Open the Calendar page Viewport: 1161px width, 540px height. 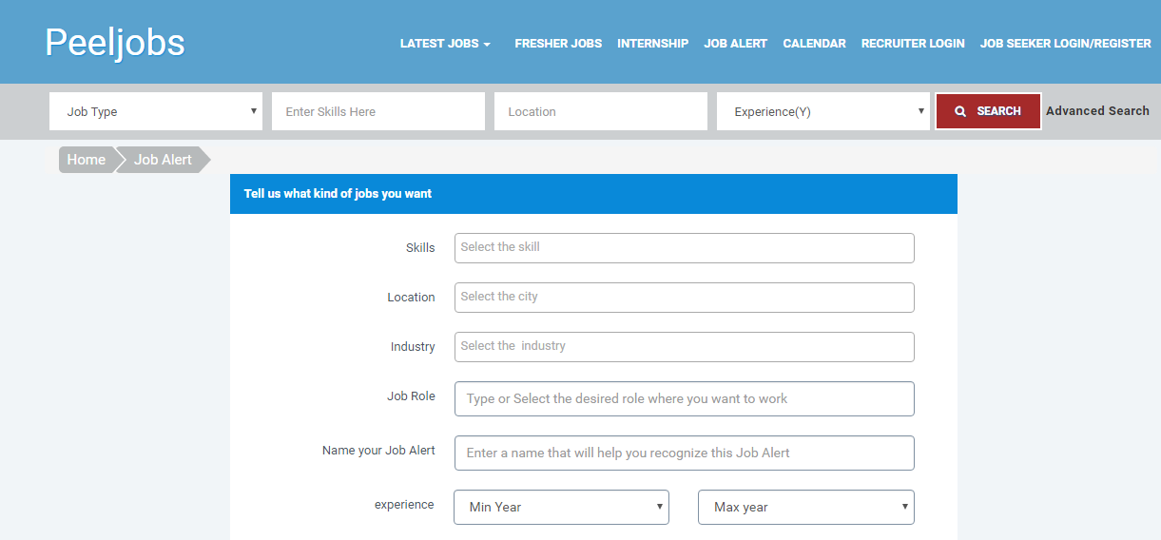pos(814,44)
